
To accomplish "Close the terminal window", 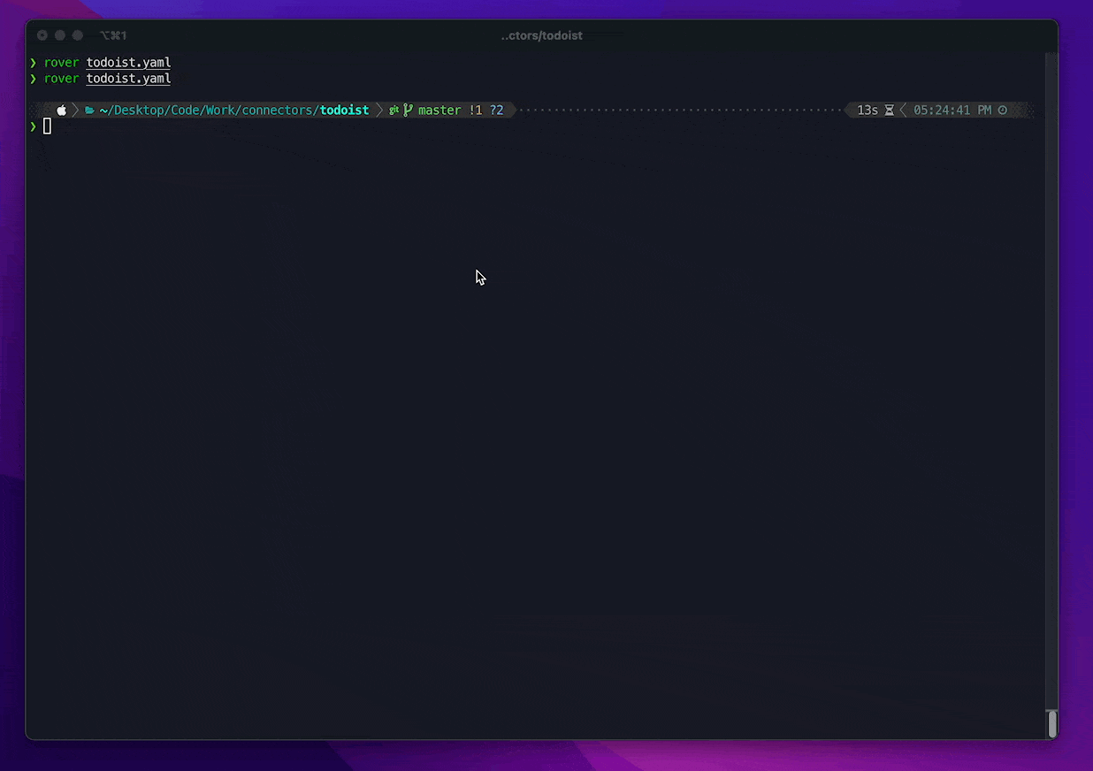I will click(x=42, y=35).
